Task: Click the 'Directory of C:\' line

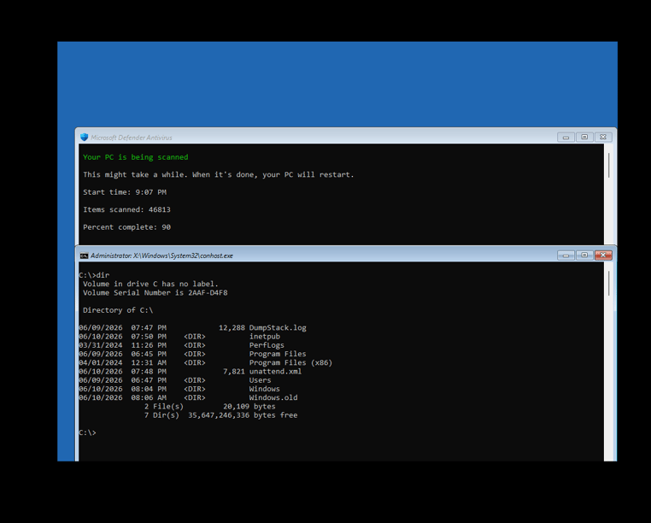Action: pyautogui.click(x=118, y=310)
